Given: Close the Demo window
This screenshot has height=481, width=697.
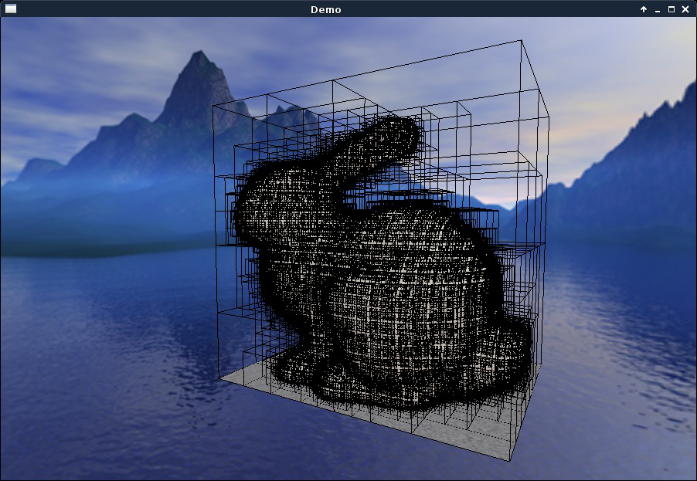Looking at the screenshot, I should click(x=685, y=9).
